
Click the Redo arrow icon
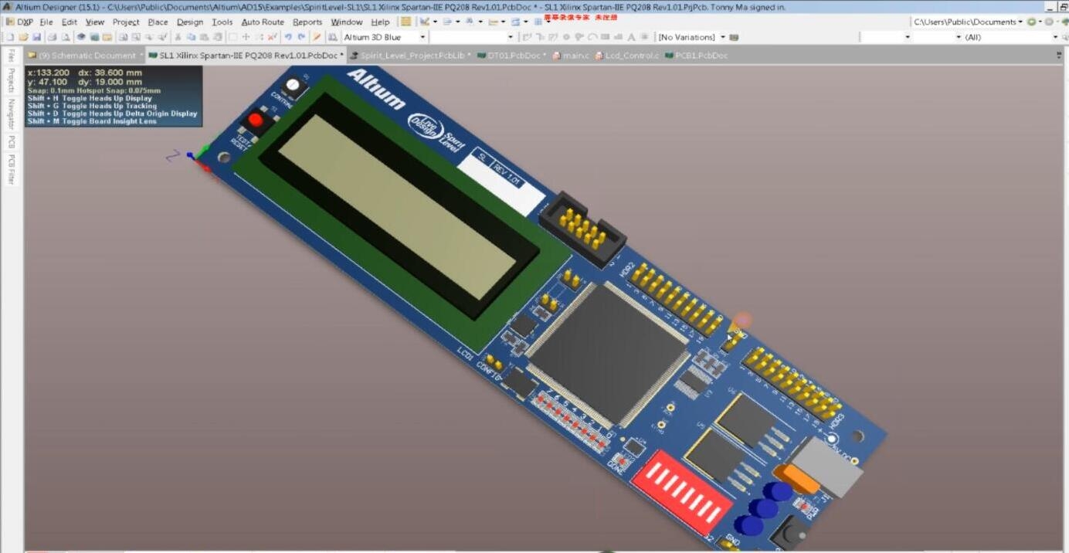point(301,37)
